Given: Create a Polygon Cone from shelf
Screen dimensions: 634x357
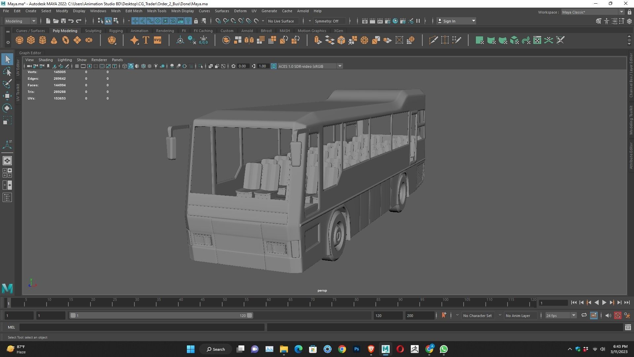Looking at the screenshot, I should pyautogui.click(x=54, y=40).
